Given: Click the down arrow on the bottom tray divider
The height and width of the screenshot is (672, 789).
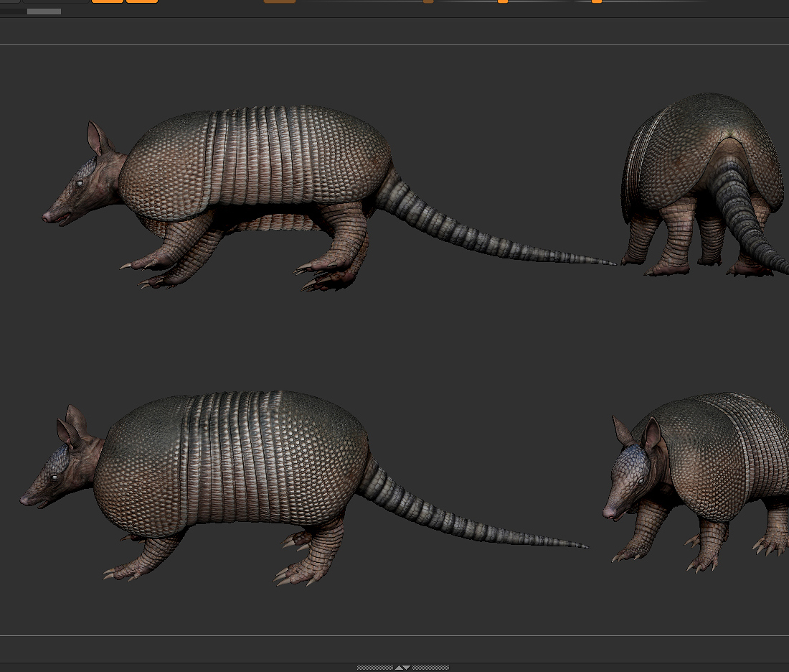Looking at the screenshot, I should pyautogui.click(x=407, y=668).
